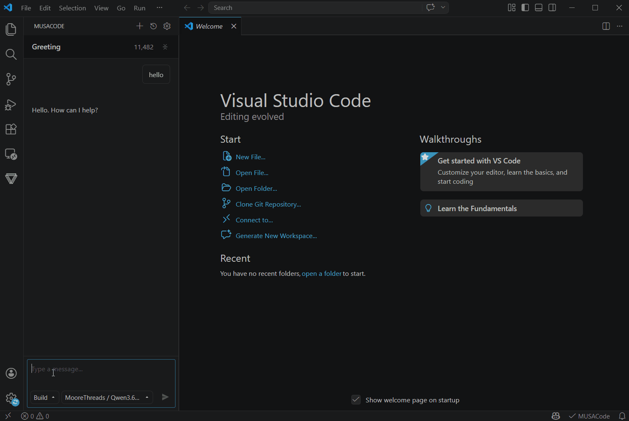Image resolution: width=629 pixels, height=421 pixels.
Task: Open Run and Debug view
Action: 11,105
